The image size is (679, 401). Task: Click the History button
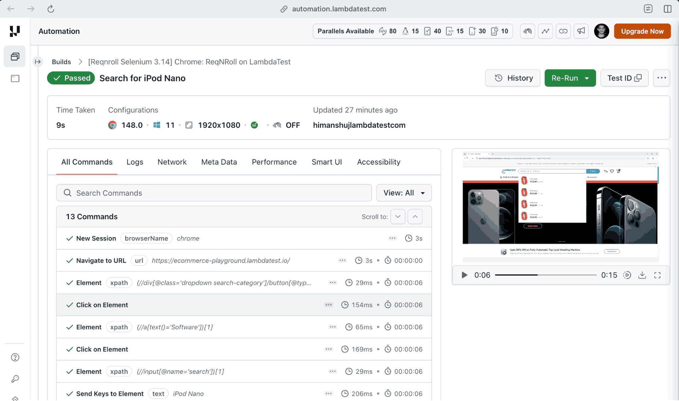click(513, 78)
